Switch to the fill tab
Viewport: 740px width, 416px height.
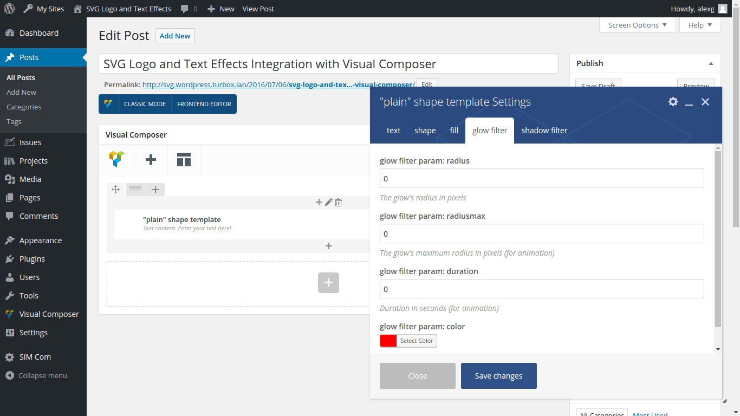click(x=454, y=131)
